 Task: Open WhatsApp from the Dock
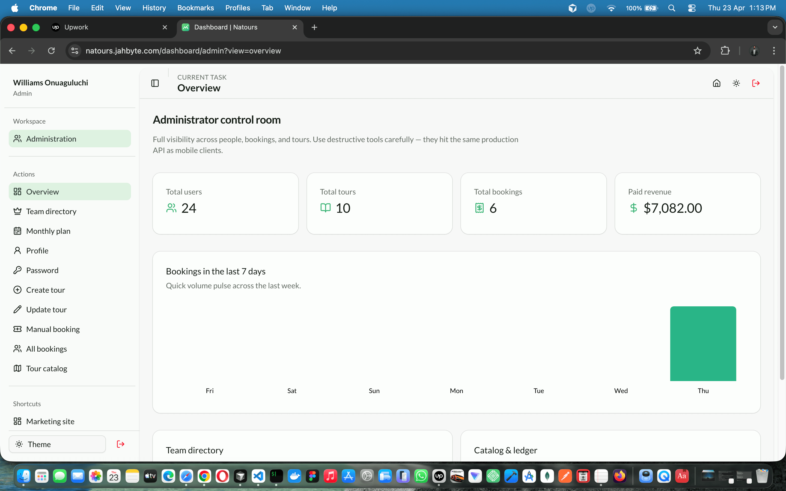tap(421, 476)
